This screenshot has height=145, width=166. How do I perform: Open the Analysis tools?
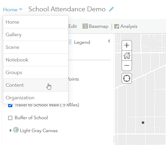(126, 26)
